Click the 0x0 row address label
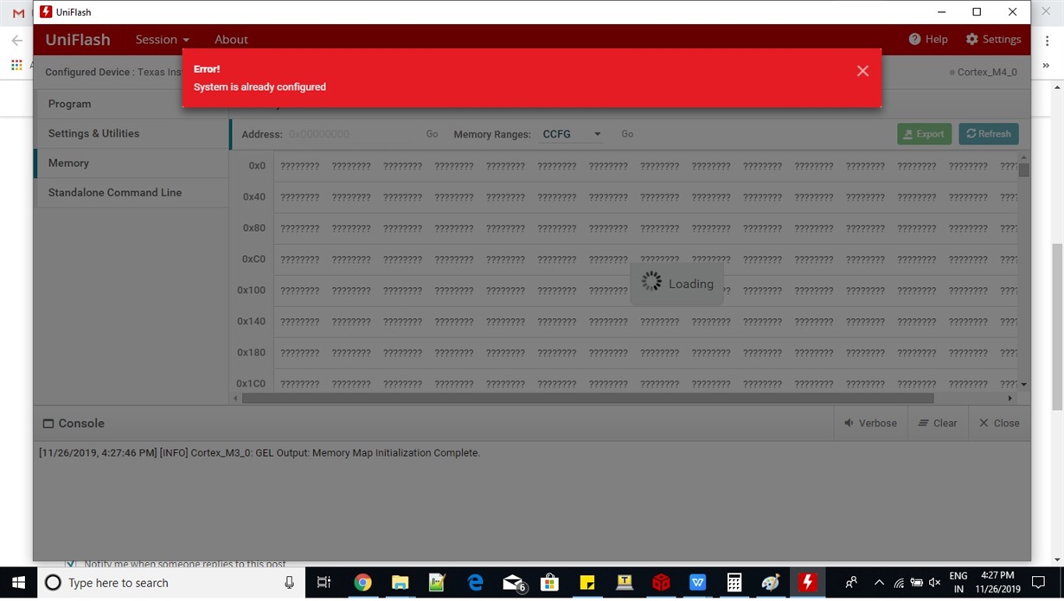Image resolution: width=1064 pixels, height=601 pixels. [257, 166]
